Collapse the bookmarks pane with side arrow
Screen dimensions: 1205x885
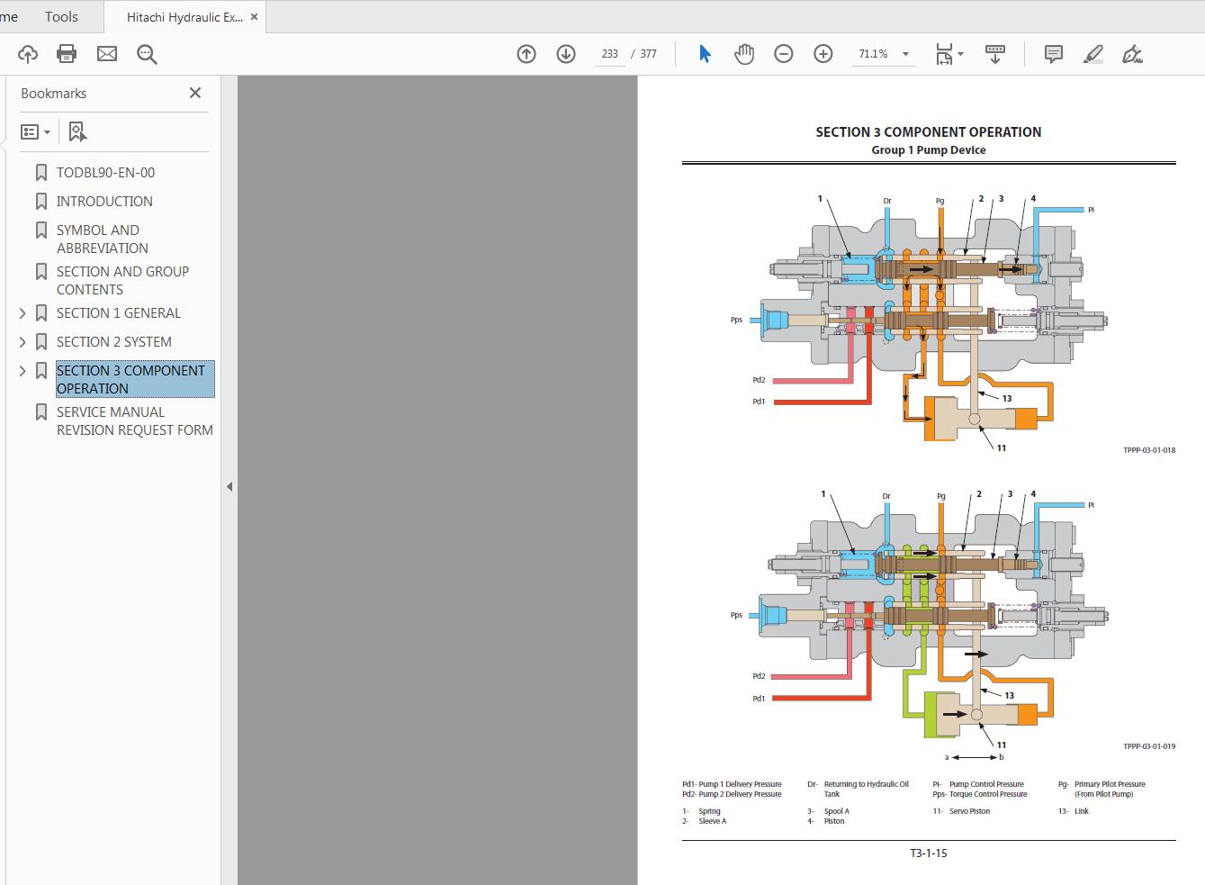[229, 486]
